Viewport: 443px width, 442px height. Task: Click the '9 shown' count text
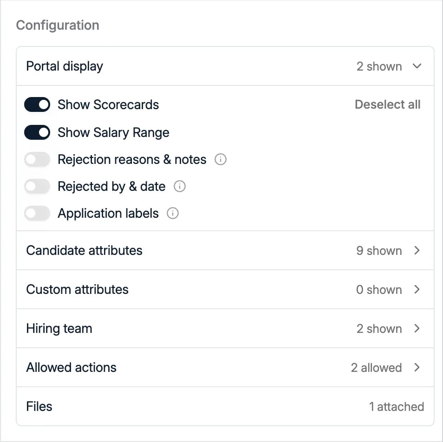[x=379, y=251]
